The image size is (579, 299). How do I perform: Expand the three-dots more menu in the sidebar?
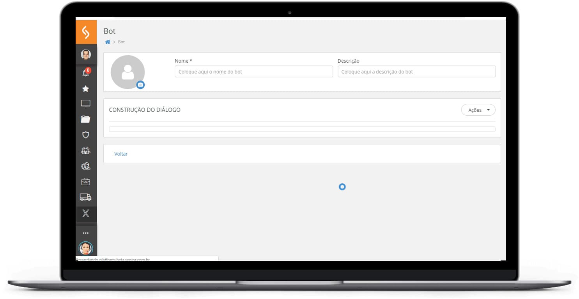(86, 233)
